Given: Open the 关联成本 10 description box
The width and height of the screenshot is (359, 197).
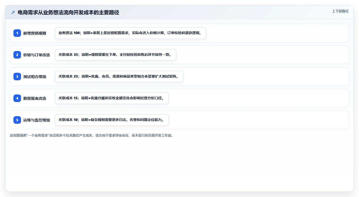Looking at the screenshot, I should pos(112,120).
